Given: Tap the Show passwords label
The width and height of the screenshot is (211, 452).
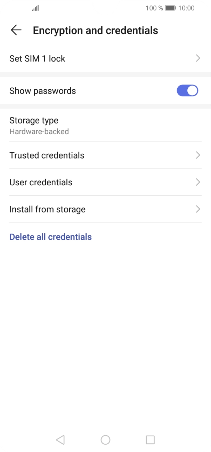Looking at the screenshot, I should click(x=43, y=91).
